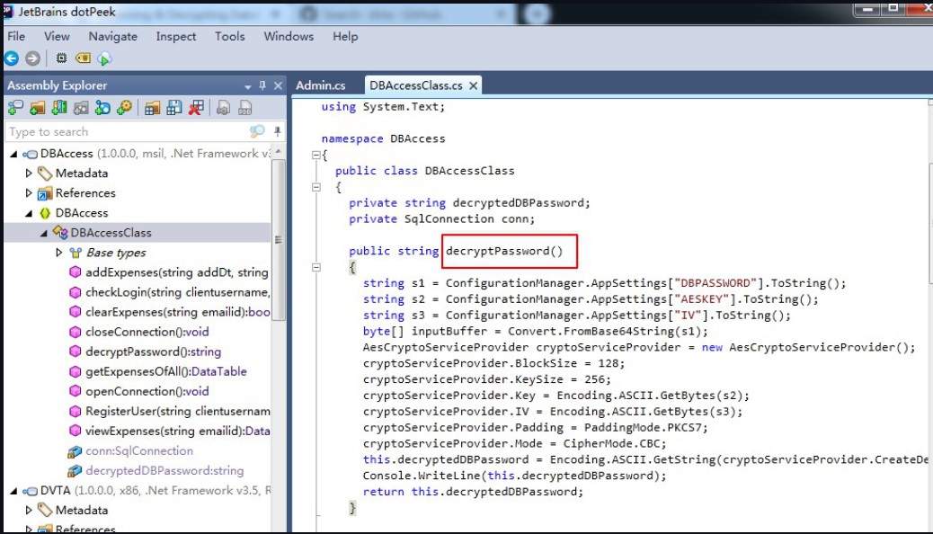Close the Assembly Explorer panel
This screenshot has width=933, height=534.
[278, 85]
